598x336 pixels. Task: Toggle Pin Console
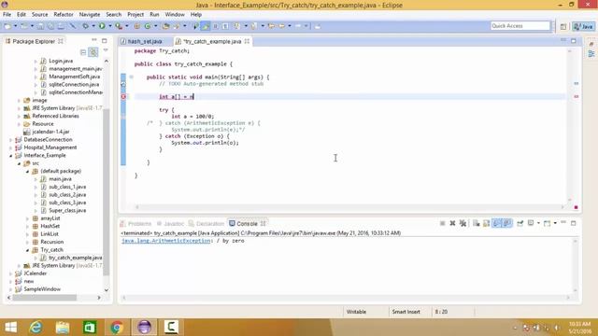tap(520, 223)
